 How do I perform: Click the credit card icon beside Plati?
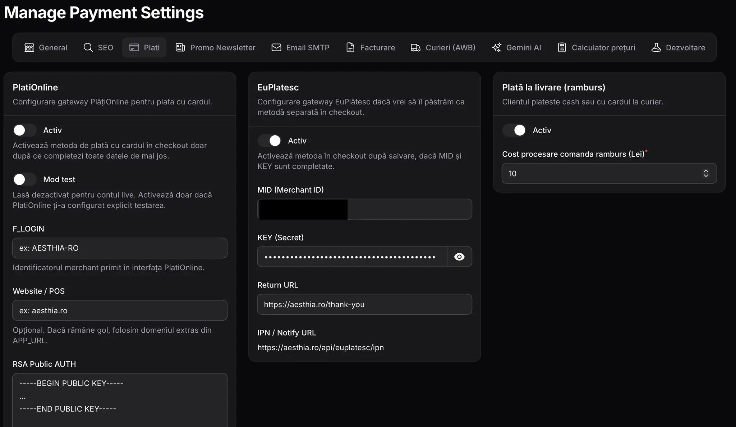pyautogui.click(x=134, y=47)
